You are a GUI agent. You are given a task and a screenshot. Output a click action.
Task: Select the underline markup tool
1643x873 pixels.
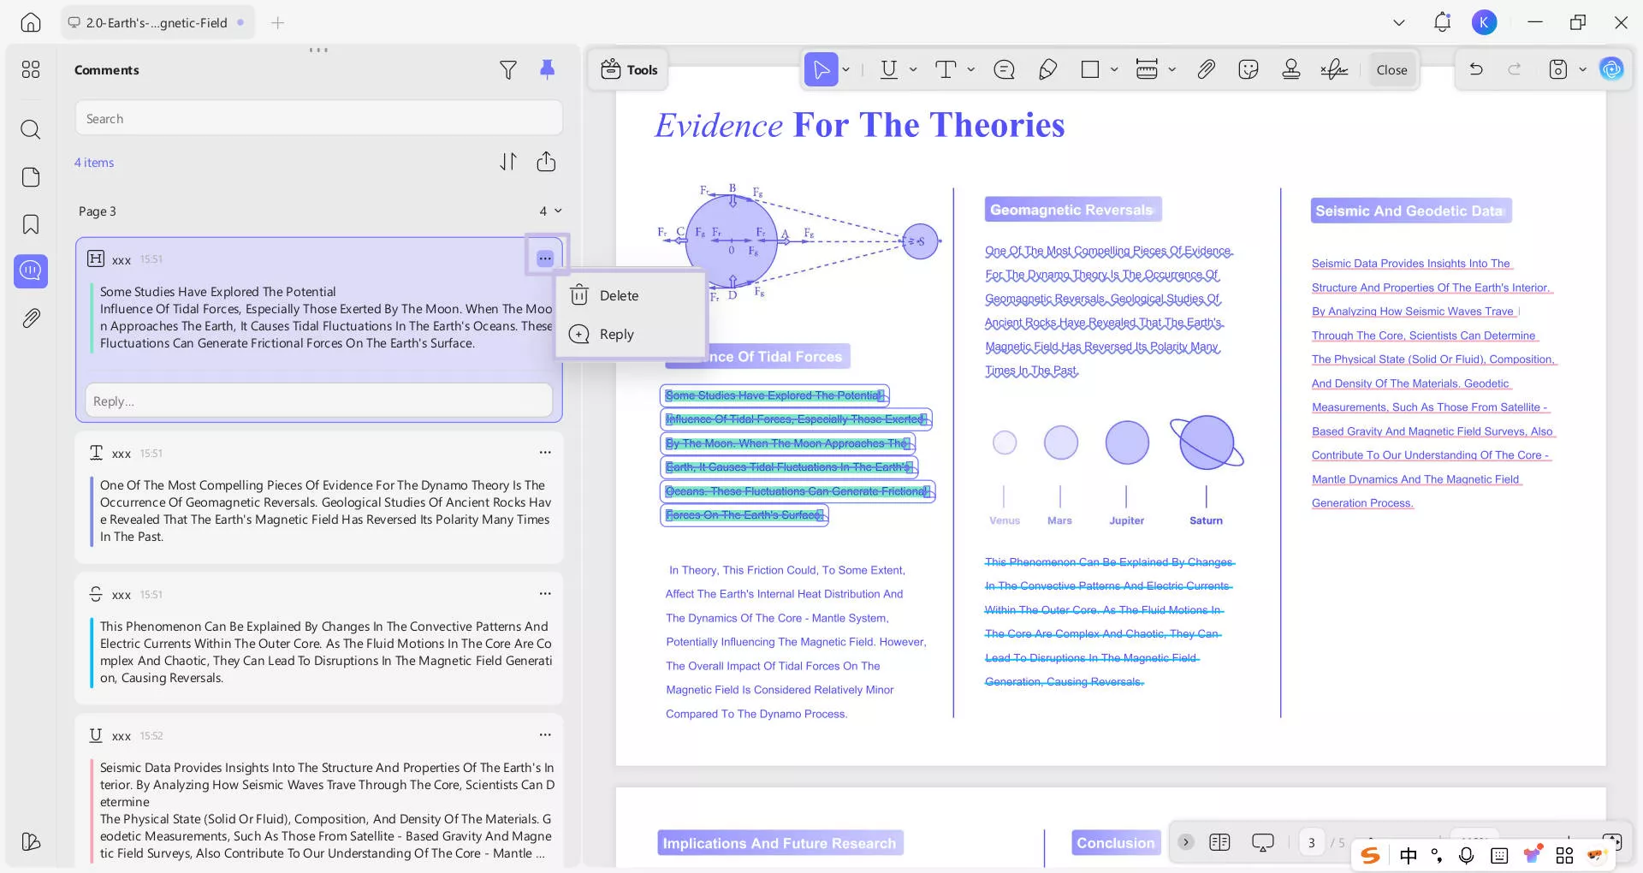click(889, 70)
